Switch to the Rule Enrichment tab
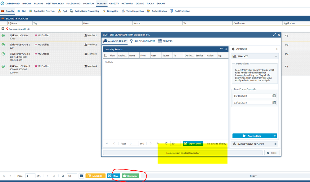The width and height of the screenshot is (310, 182). coord(142,41)
